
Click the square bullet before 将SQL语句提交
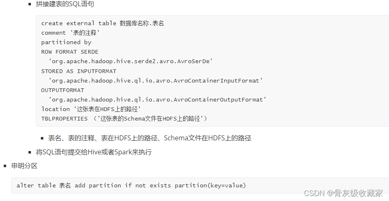[30, 152]
